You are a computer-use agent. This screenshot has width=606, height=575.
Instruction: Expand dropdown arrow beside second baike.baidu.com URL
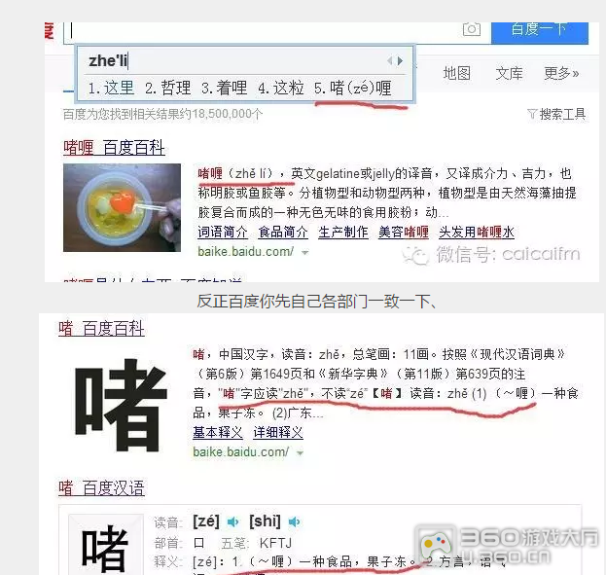300,452
